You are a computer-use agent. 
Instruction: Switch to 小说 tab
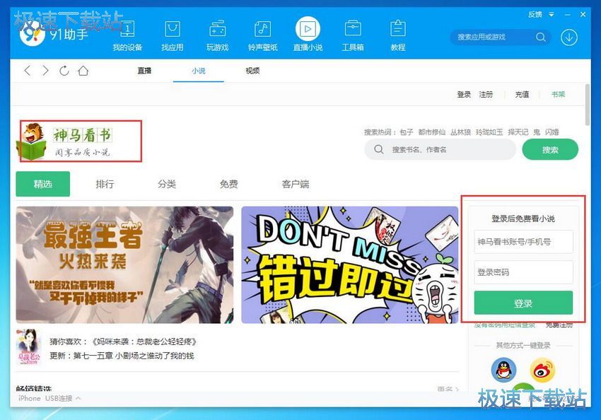coord(199,71)
